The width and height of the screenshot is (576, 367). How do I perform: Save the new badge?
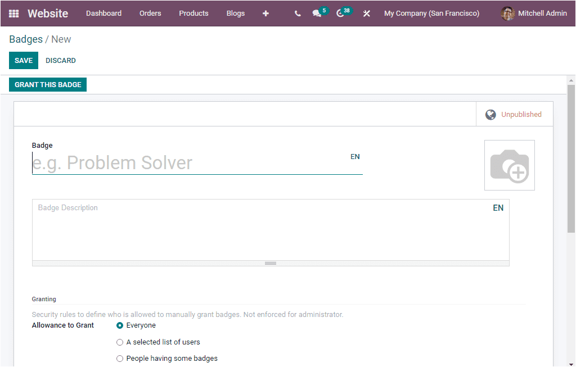tap(23, 60)
